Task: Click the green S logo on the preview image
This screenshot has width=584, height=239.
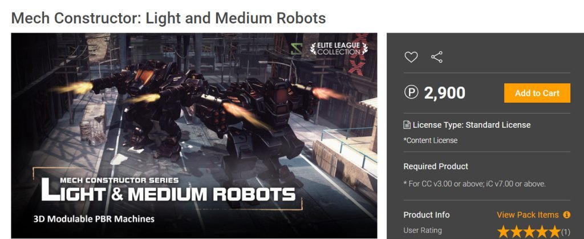Action: click(297, 48)
